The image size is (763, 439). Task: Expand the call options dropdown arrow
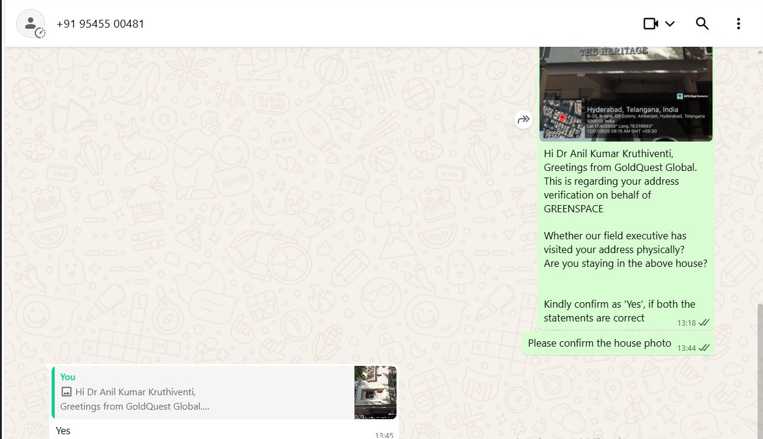pos(670,23)
